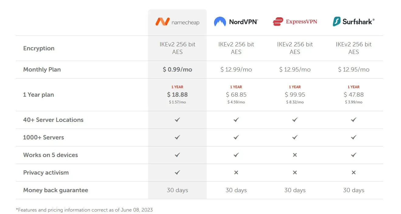Click the Money back guarantee row label
The image size is (401, 214).
coord(56,190)
